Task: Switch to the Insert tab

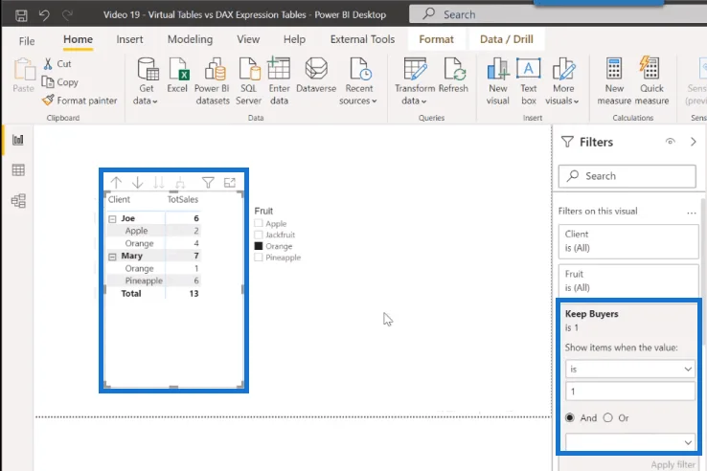Action: click(129, 39)
